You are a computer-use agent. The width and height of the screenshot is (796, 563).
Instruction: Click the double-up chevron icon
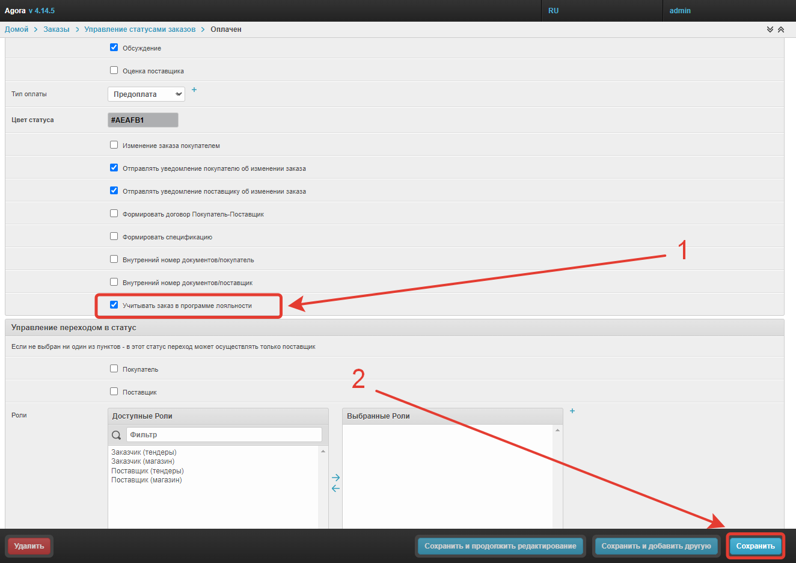click(781, 29)
